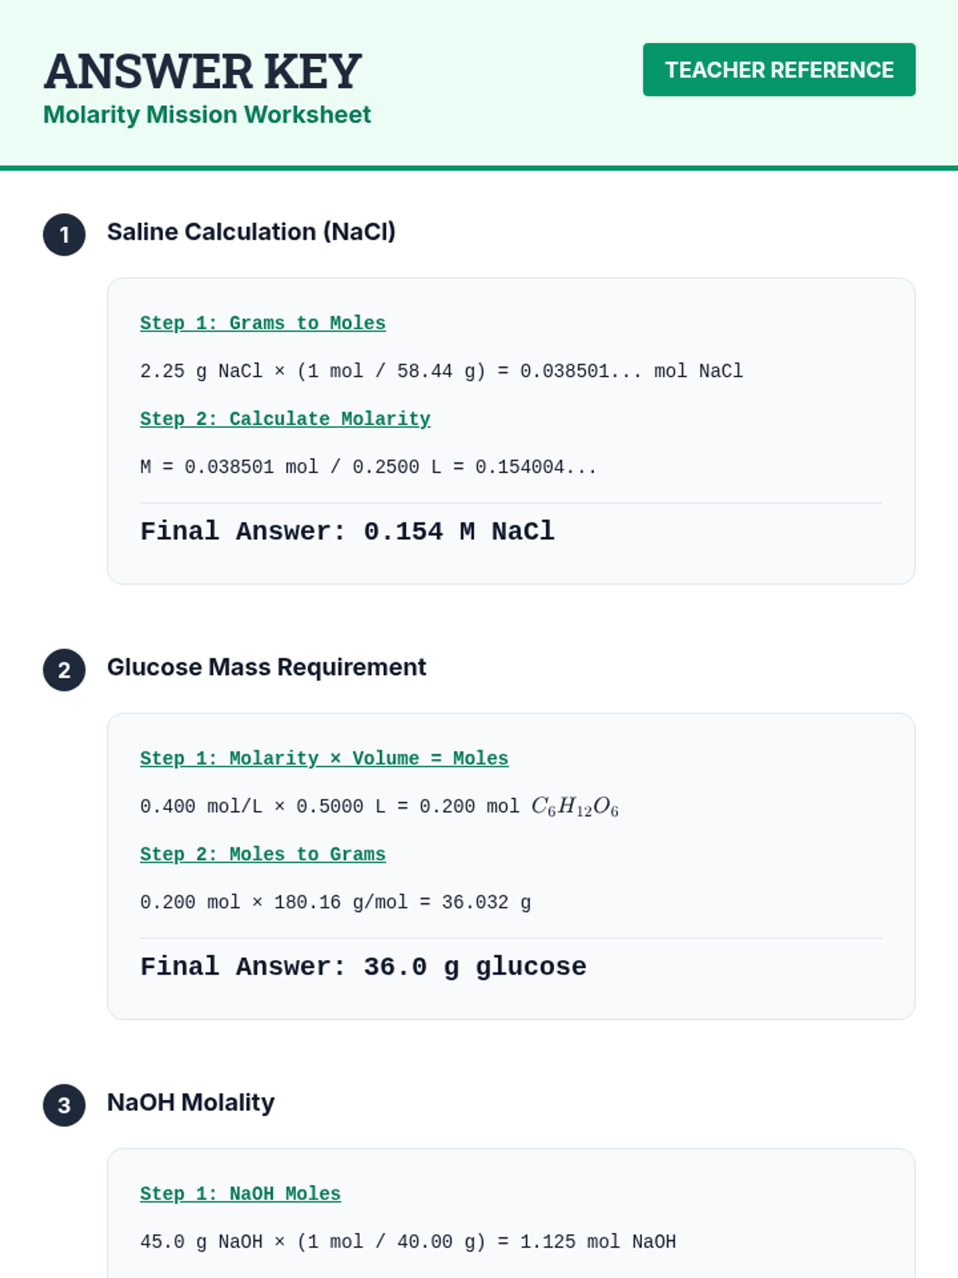Image resolution: width=958 pixels, height=1278 pixels.
Task: Click the C6H12O6 glucose formula
Action: tap(575, 807)
